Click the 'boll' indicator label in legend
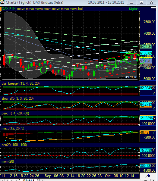Viewport: 158px width, 181px height. (x=81, y=9)
